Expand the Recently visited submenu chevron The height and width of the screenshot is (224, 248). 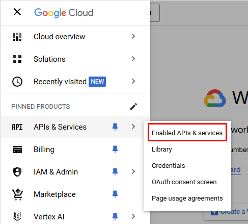[x=133, y=81]
